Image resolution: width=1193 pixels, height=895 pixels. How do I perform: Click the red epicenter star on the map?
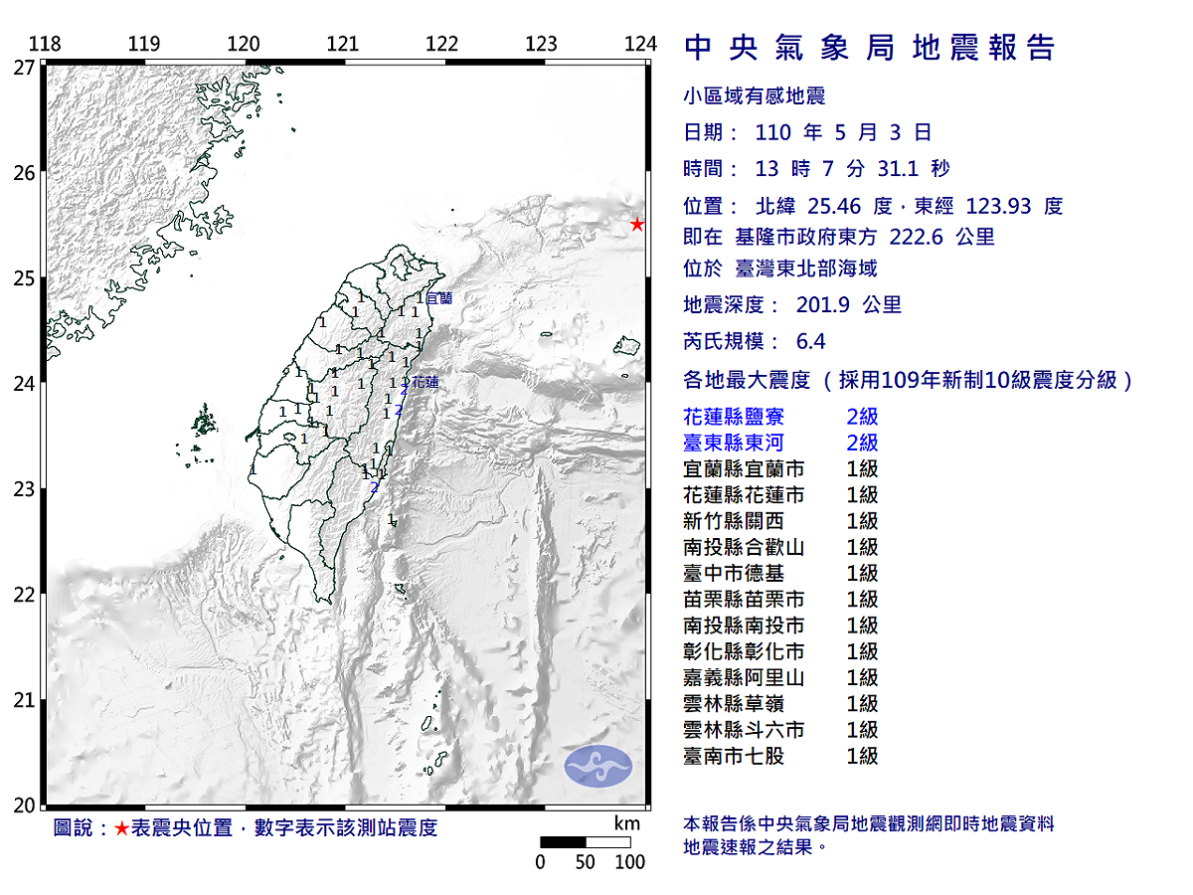(x=637, y=225)
